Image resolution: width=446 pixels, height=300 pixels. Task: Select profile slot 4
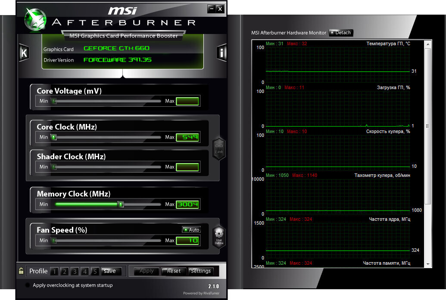(85, 271)
